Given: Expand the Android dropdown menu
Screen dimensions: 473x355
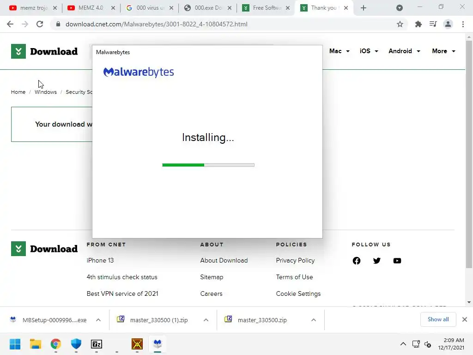Looking at the screenshot, I should coord(404,51).
